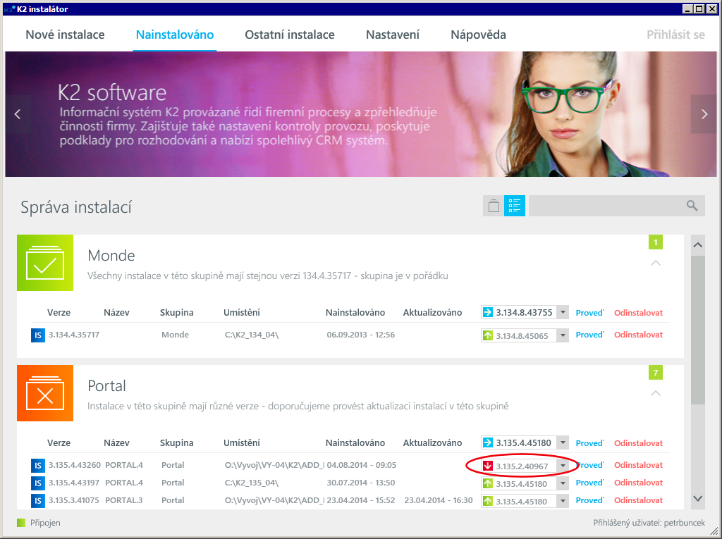
Task: Click PORTAL.3 name cell
Action: (124, 500)
